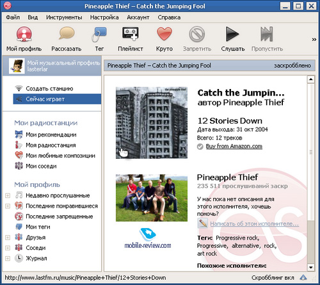Open Мой музыкальный профиль lasterlar header
This screenshot has height=285, width=320.
pyautogui.click(x=52, y=66)
